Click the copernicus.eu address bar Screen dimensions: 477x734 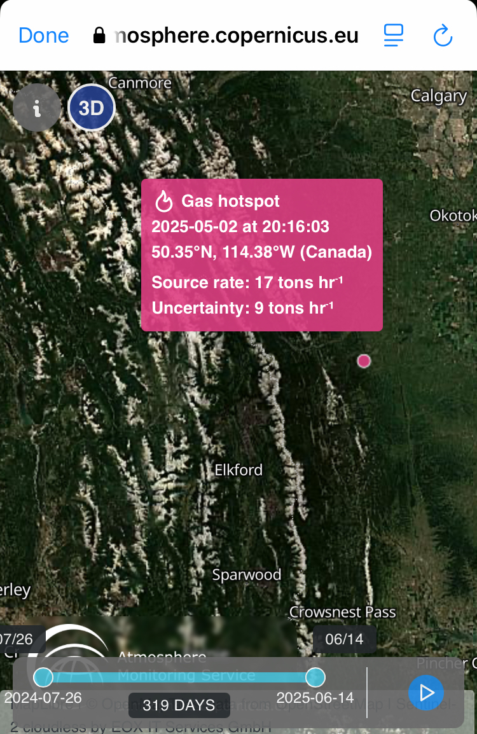[236, 36]
